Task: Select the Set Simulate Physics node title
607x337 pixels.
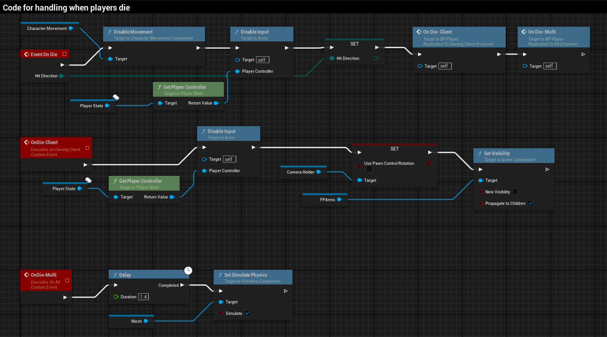Action: pos(245,275)
